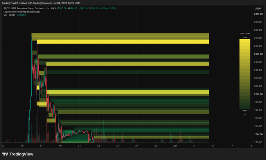Click the MAX label above the gradient

click(245, 37)
